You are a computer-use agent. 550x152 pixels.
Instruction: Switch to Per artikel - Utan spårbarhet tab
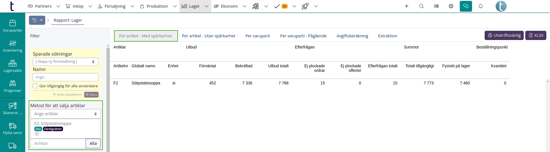tap(209, 36)
